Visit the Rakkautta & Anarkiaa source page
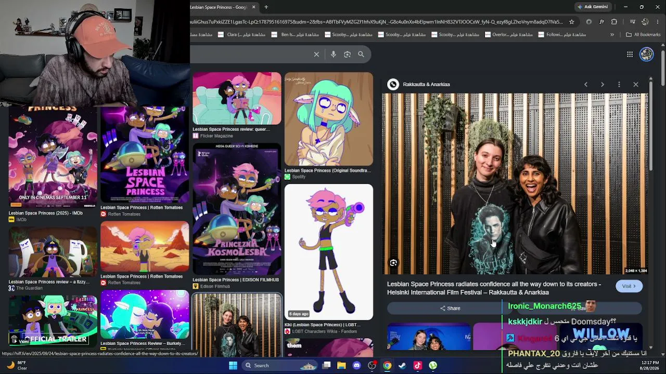Image resolution: width=666 pixels, height=374 pixels. point(629,286)
